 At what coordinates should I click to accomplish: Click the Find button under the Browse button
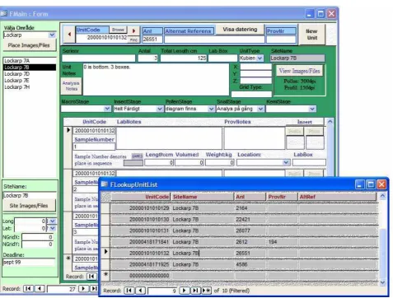[x=133, y=40]
